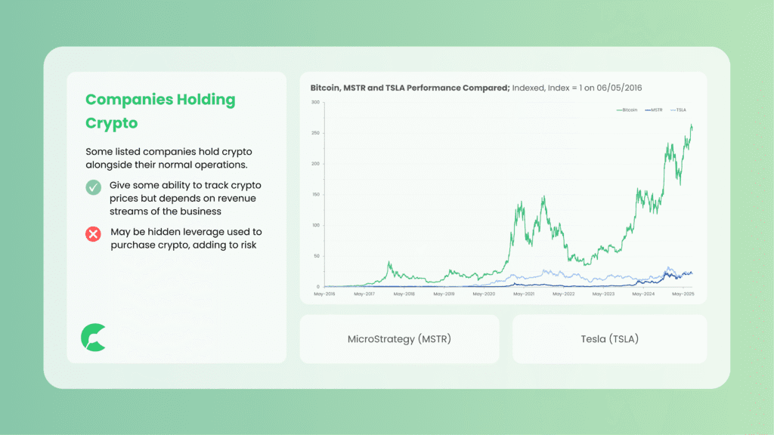
Task: Click the green C logo icon
Action: coord(94,338)
